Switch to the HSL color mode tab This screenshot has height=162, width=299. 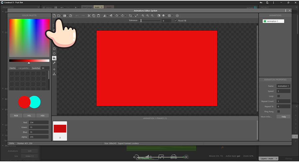pyautogui.click(x=29, y=116)
